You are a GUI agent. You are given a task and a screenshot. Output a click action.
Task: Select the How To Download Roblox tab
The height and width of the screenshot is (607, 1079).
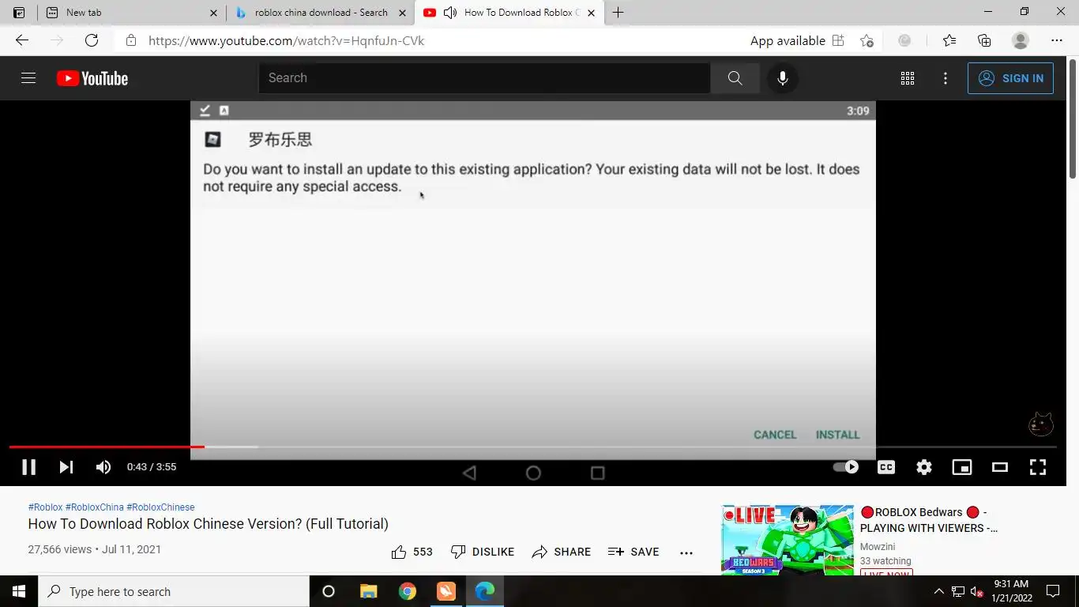click(510, 13)
